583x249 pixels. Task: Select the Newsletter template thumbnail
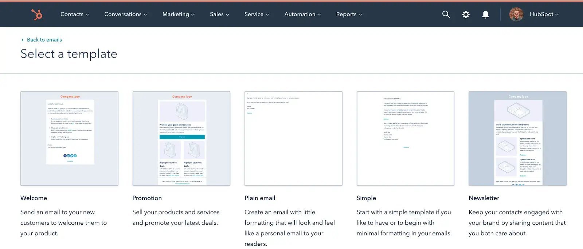click(x=517, y=138)
